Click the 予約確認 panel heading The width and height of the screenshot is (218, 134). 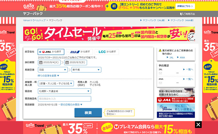(164, 66)
